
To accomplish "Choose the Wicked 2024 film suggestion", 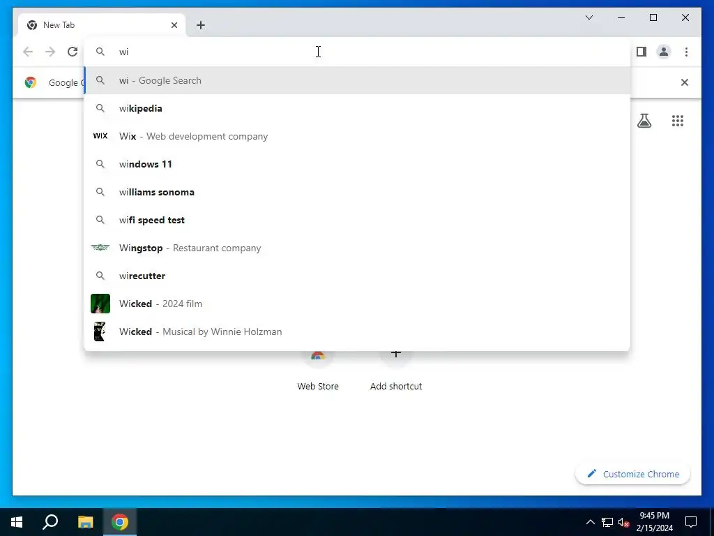I will pos(358,304).
